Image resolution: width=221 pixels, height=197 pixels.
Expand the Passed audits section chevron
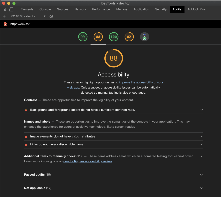point(201,175)
